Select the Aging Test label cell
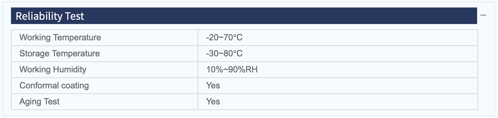The height and width of the screenshot is (118, 498). point(104,102)
